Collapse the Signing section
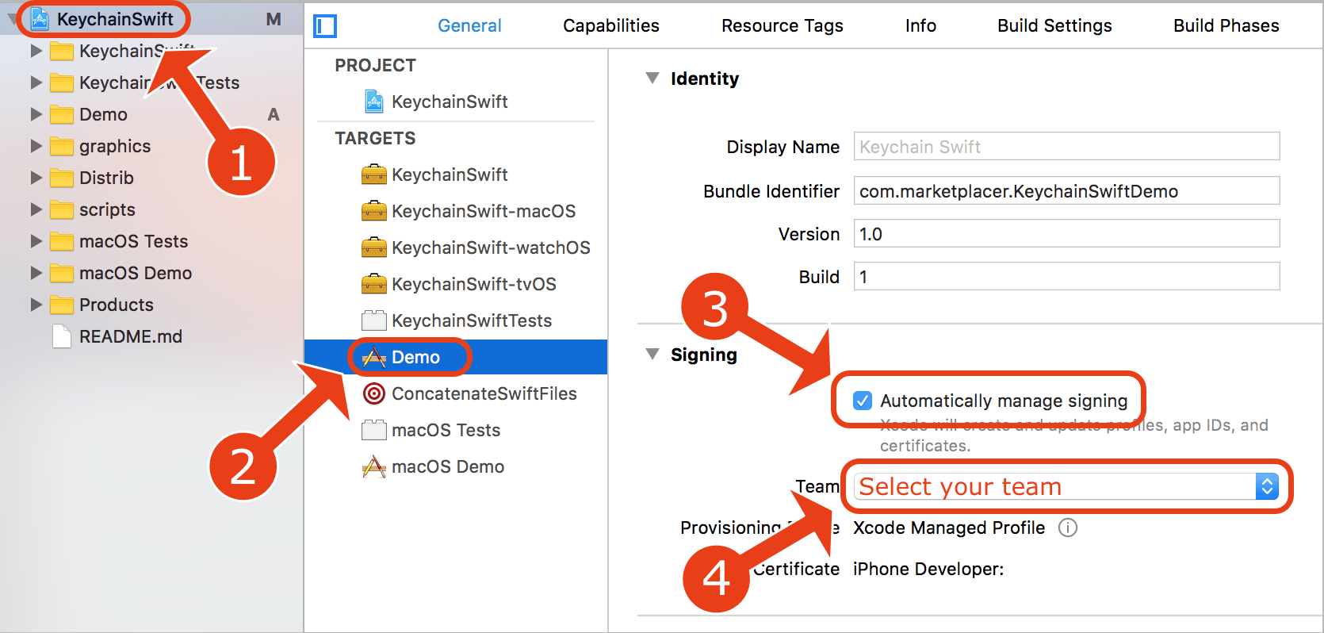Viewport: 1324px width, 633px height. 652,355
